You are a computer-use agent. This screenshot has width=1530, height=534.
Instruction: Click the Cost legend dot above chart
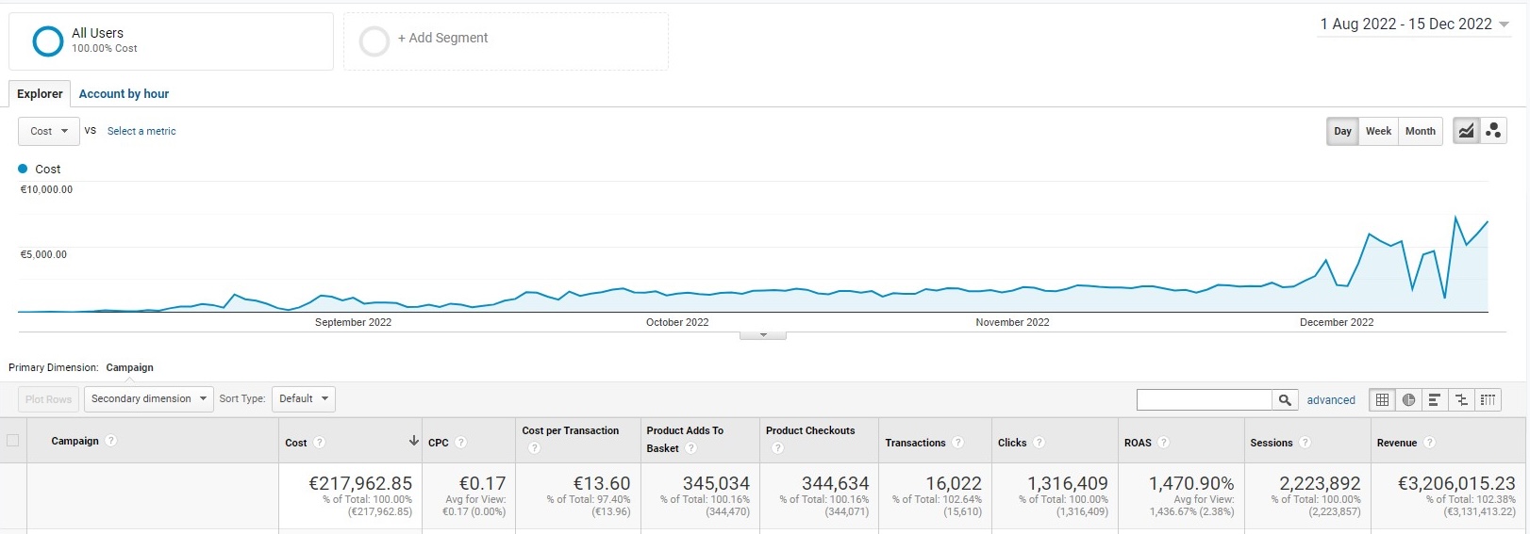click(x=23, y=169)
